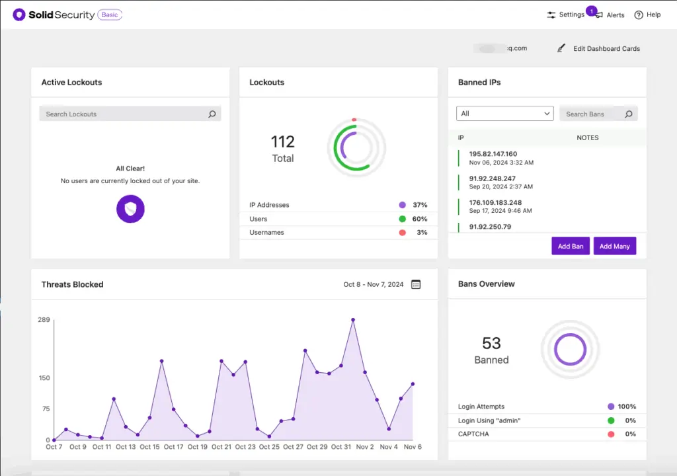Click the Solid Security logo
This screenshot has height=476, width=677.
[20, 14]
